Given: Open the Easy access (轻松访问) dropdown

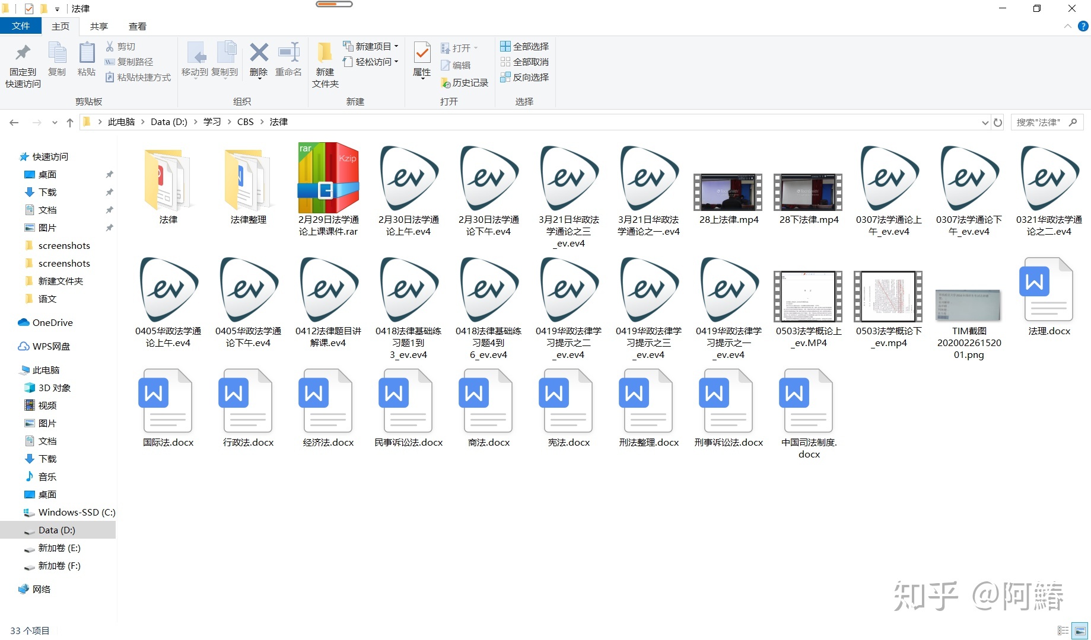Looking at the screenshot, I should click(x=371, y=62).
